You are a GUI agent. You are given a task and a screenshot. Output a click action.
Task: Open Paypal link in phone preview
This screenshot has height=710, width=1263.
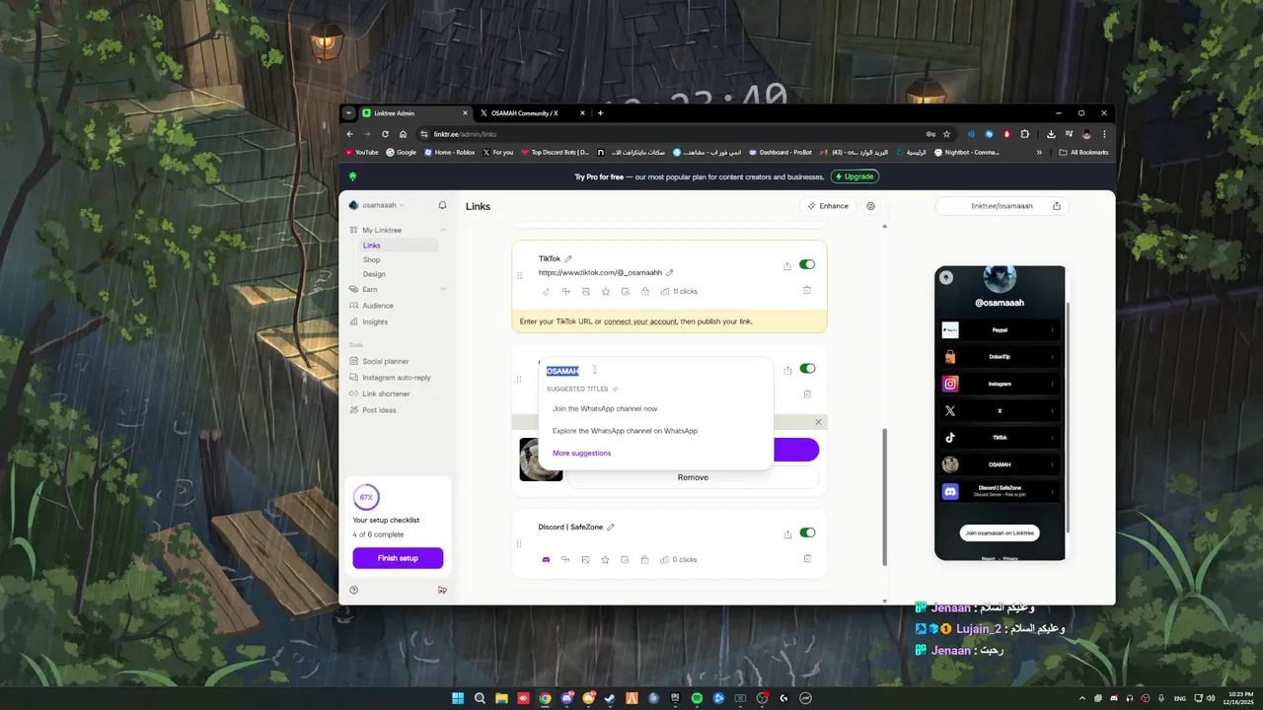click(x=1000, y=329)
